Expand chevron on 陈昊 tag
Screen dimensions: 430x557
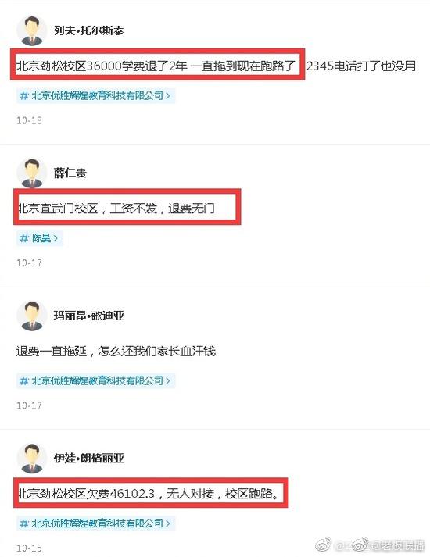56,238
